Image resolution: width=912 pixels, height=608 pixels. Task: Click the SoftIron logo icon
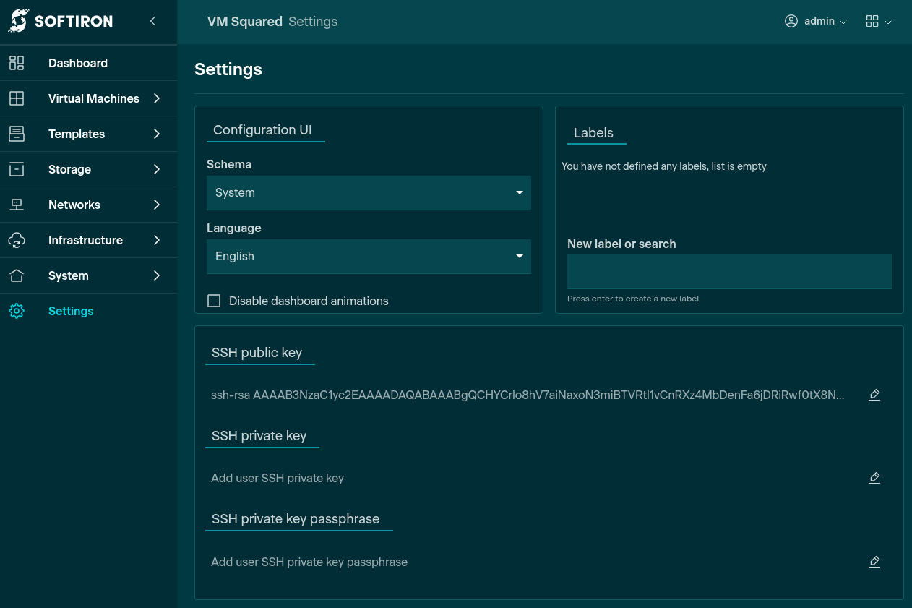coord(18,21)
